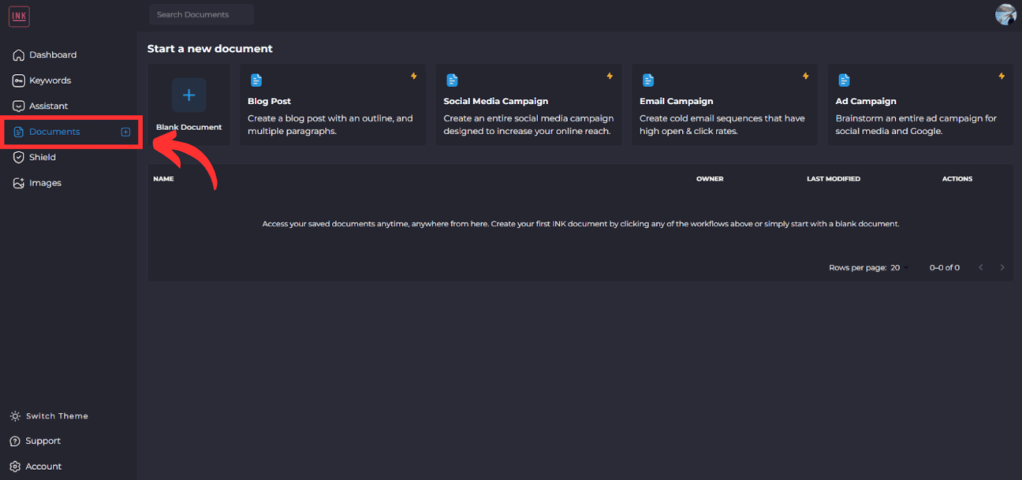Image resolution: width=1022 pixels, height=480 pixels.
Task: Click the Images picture icon
Action: point(19,183)
